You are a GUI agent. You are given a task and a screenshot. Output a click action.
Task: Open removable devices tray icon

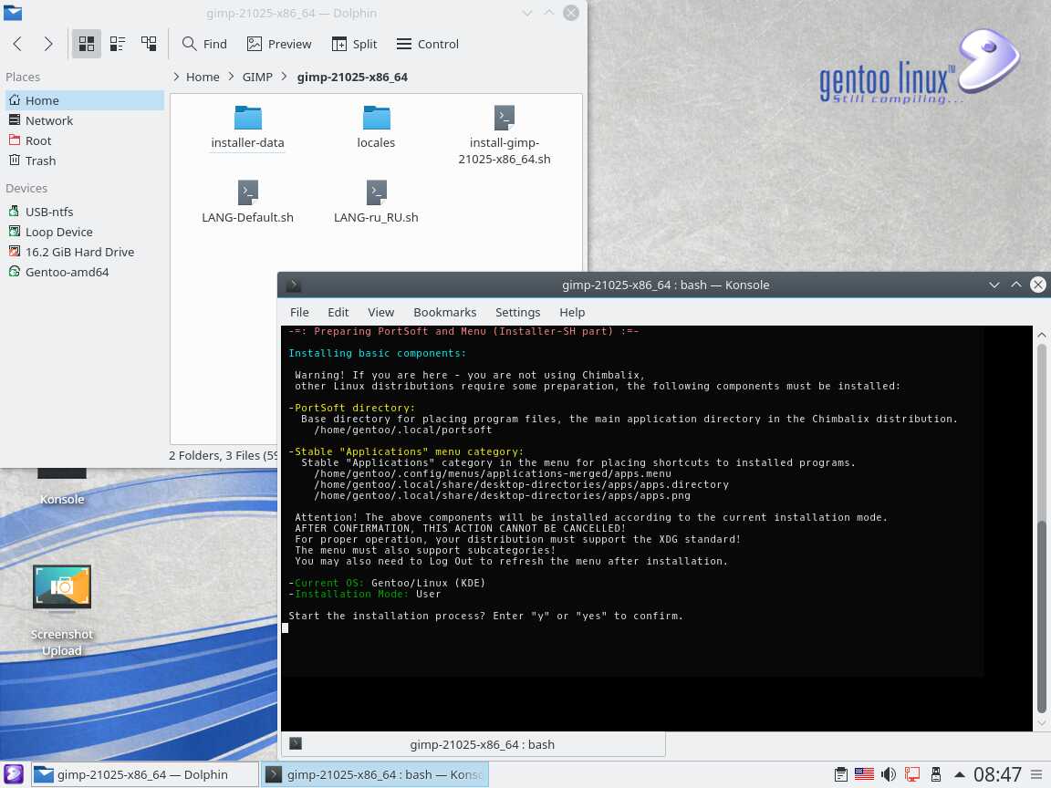point(936,775)
